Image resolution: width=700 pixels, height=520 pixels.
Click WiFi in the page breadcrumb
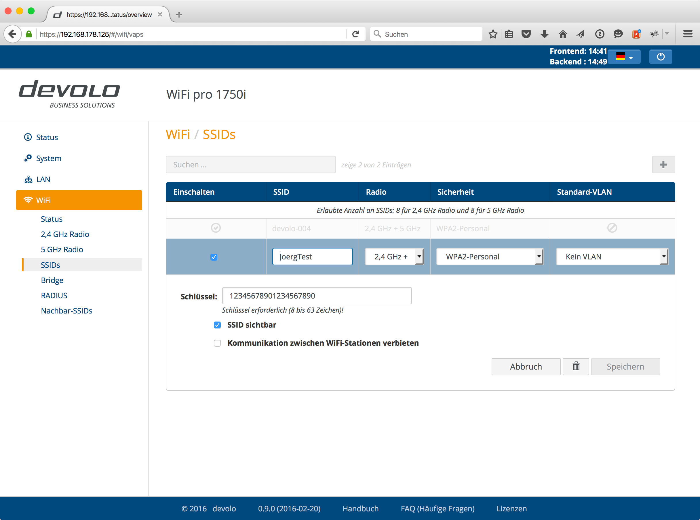coord(178,134)
